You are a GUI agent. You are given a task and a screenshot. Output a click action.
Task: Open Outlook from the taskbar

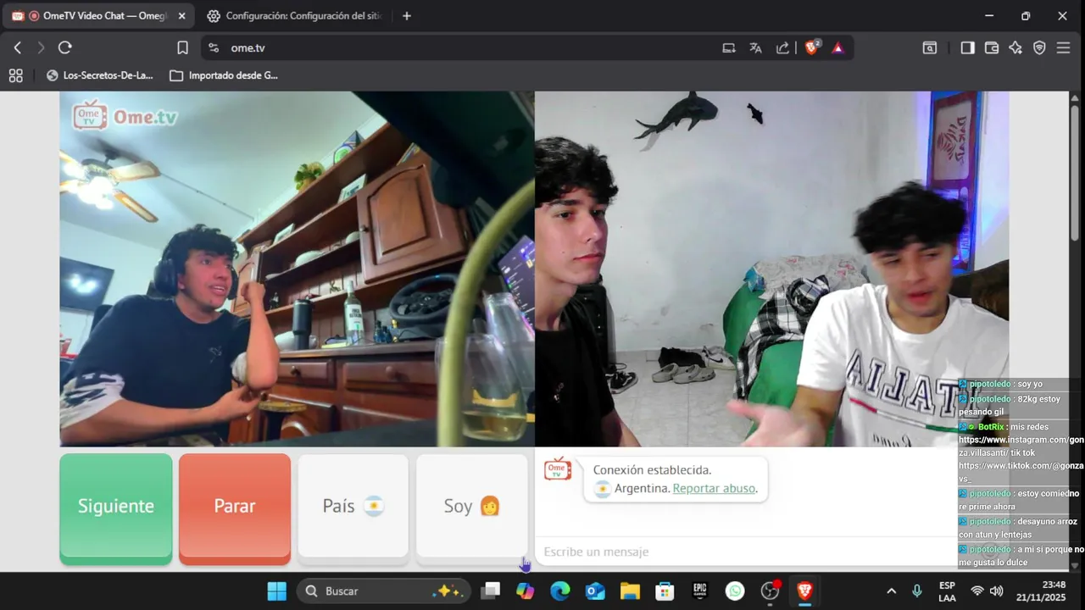[595, 591]
